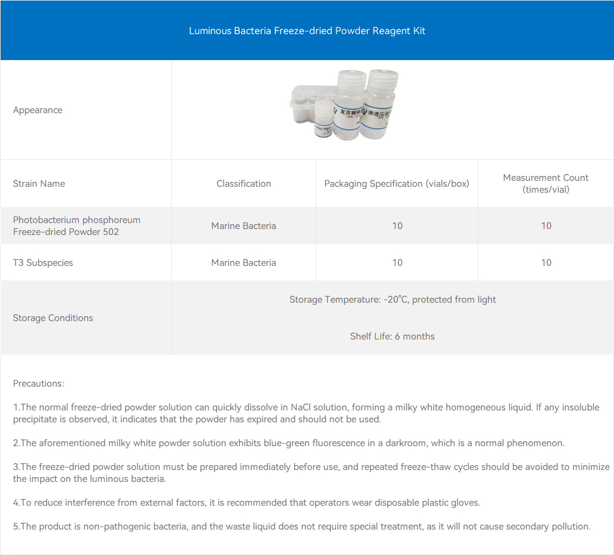Click the title "Luminous Bacteria Freeze-dried Powder Reagent Kit"
This screenshot has height=555, width=614.
(x=307, y=31)
